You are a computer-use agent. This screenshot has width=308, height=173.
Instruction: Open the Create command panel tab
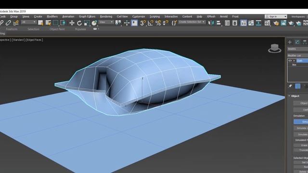[290, 42]
